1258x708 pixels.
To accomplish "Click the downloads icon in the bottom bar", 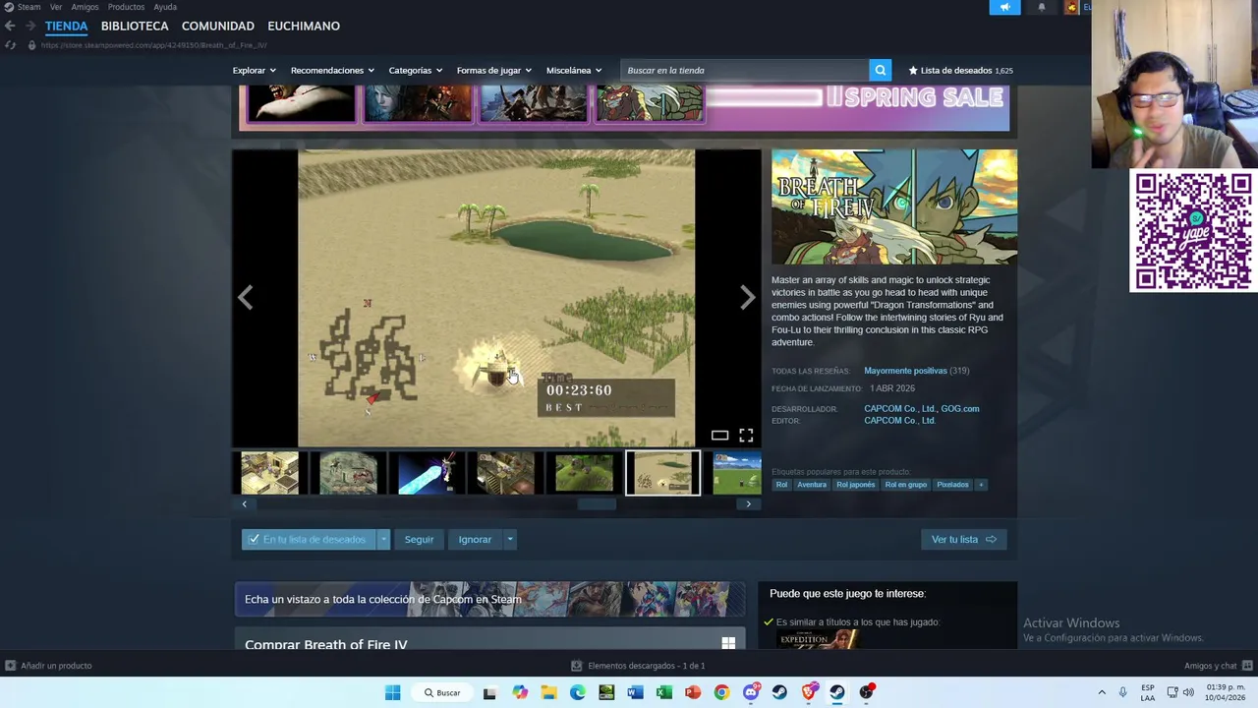I will pos(577,666).
